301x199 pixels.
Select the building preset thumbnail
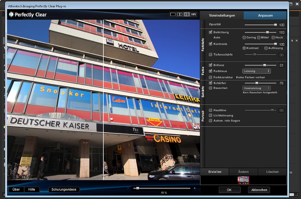(244, 180)
